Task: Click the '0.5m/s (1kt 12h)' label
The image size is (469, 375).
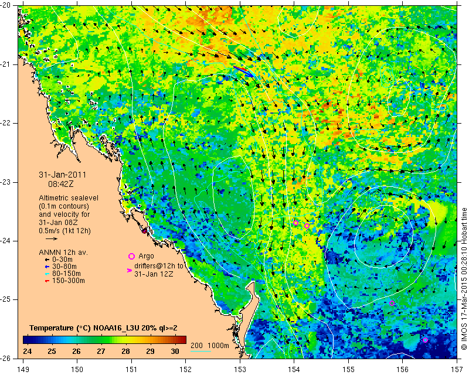Action: click(64, 231)
